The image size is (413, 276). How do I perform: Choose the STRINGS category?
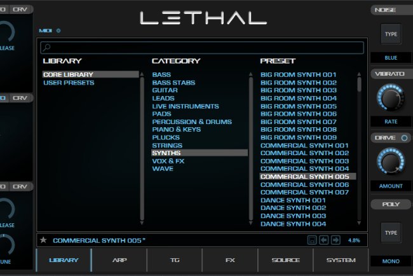click(x=167, y=145)
